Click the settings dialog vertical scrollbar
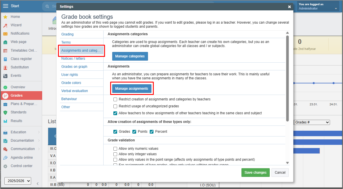 287,78
